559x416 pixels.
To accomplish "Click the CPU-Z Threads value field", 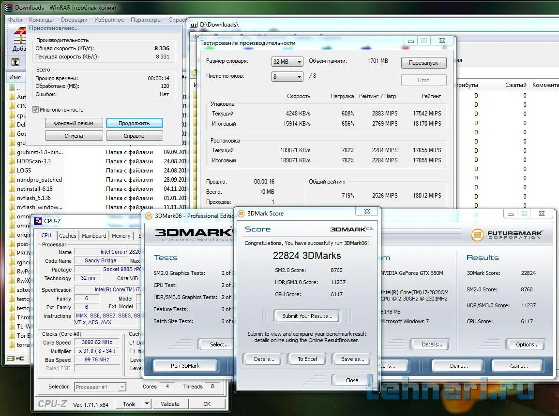I will [212, 386].
